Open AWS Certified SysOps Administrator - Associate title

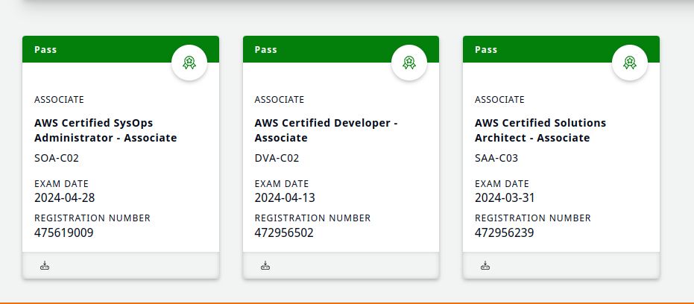pyautogui.click(x=105, y=130)
